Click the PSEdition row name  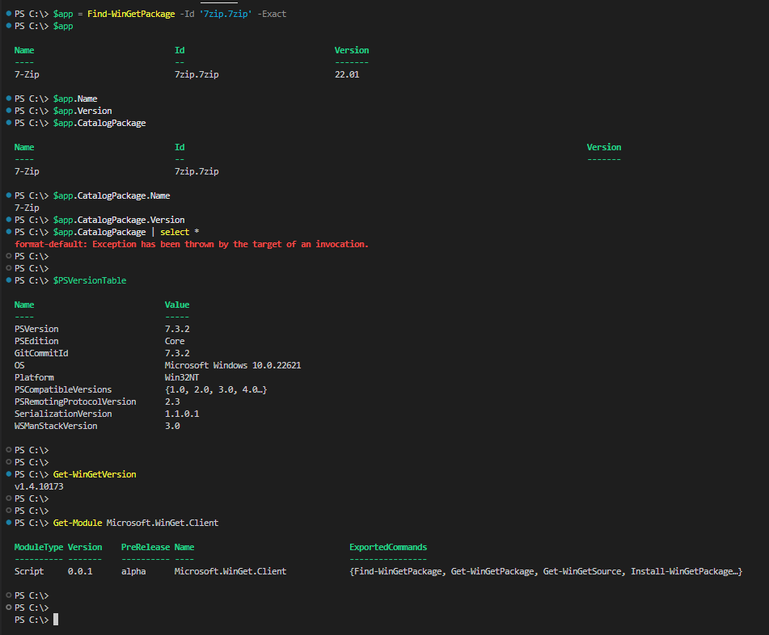[x=36, y=341]
